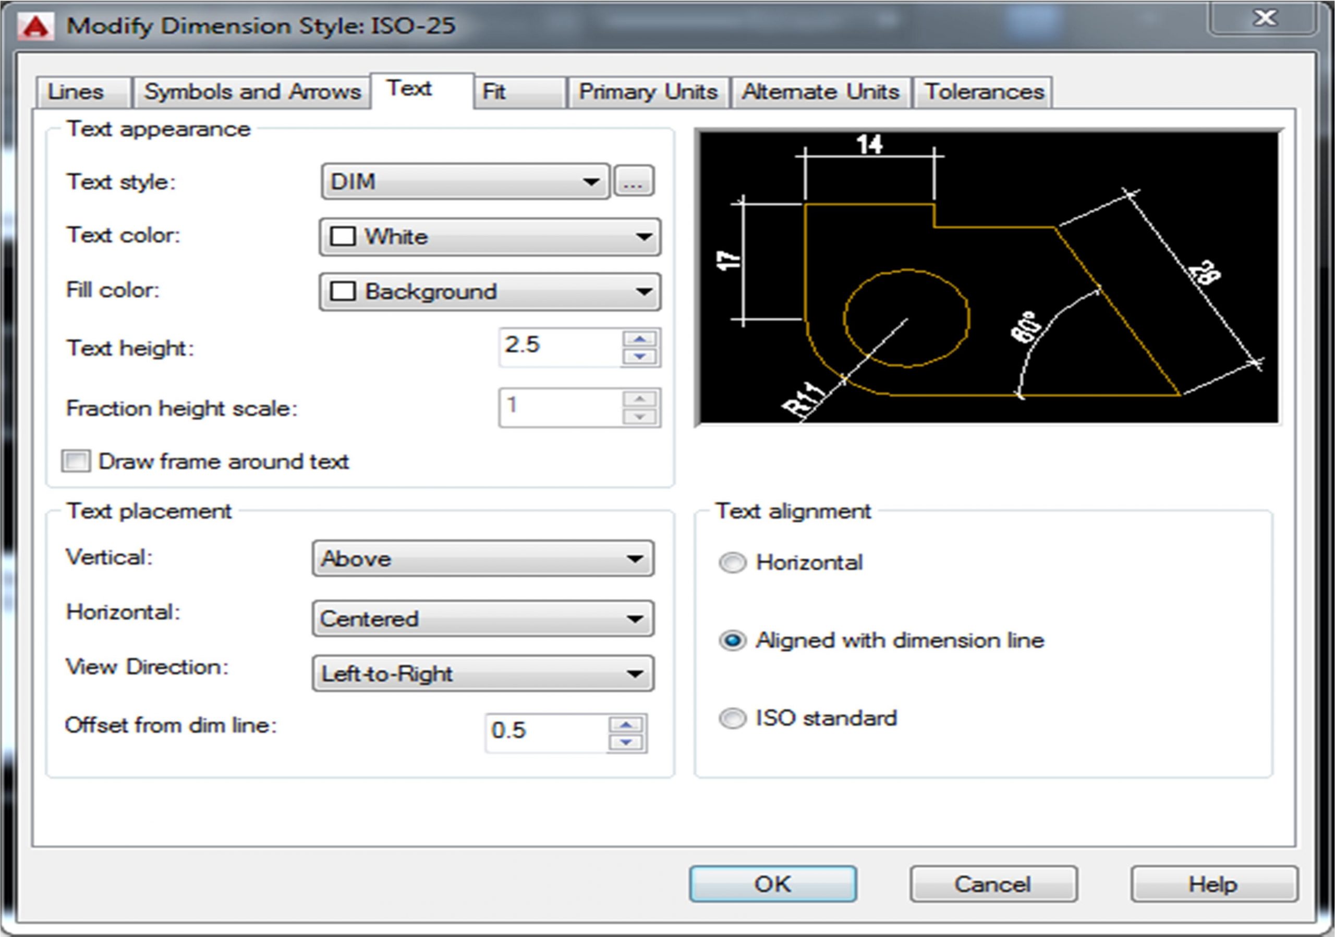Click the fill color Background swatch

[x=343, y=291]
